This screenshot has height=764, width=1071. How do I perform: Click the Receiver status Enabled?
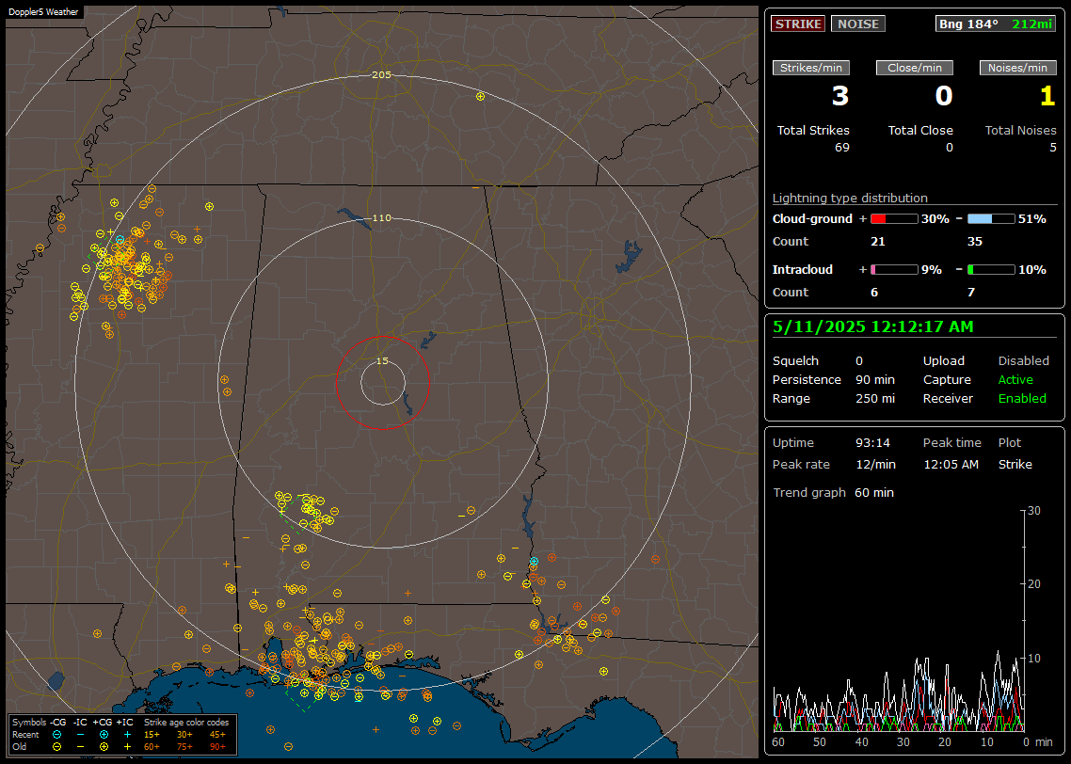1022,399
